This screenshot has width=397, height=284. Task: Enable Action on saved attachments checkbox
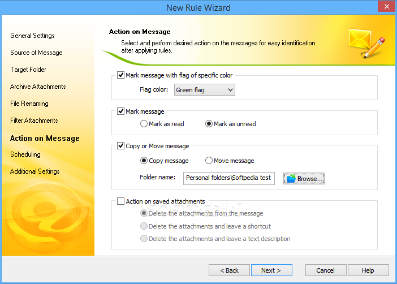pyautogui.click(x=121, y=201)
